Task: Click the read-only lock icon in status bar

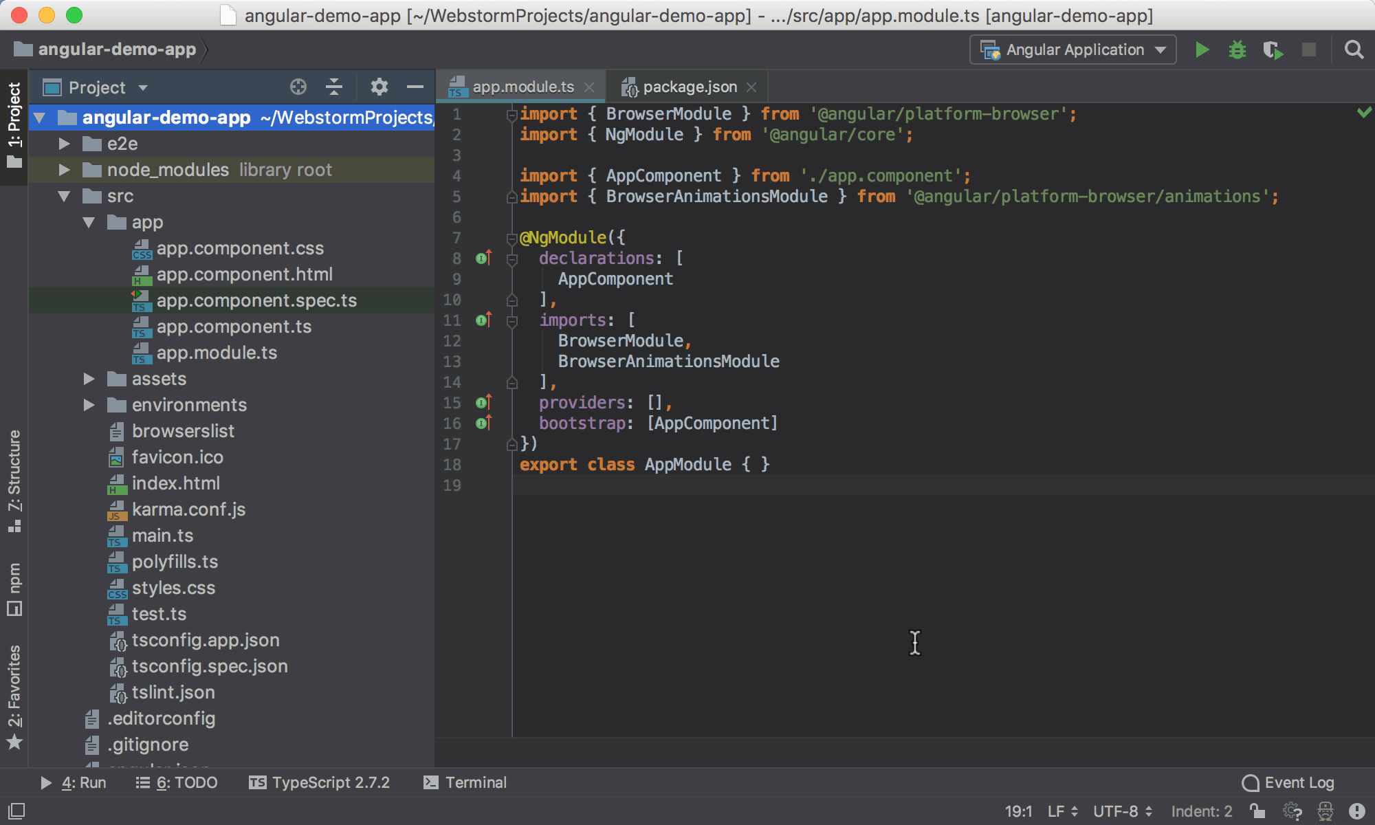Action: (x=1257, y=811)
